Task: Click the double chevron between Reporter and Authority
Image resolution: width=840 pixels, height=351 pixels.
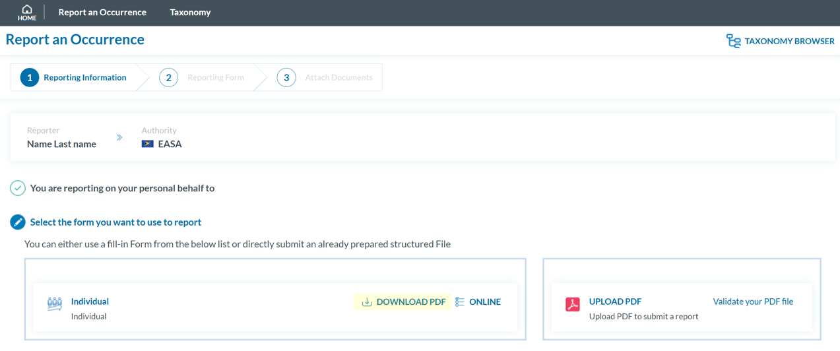Action: coord(119,138)
